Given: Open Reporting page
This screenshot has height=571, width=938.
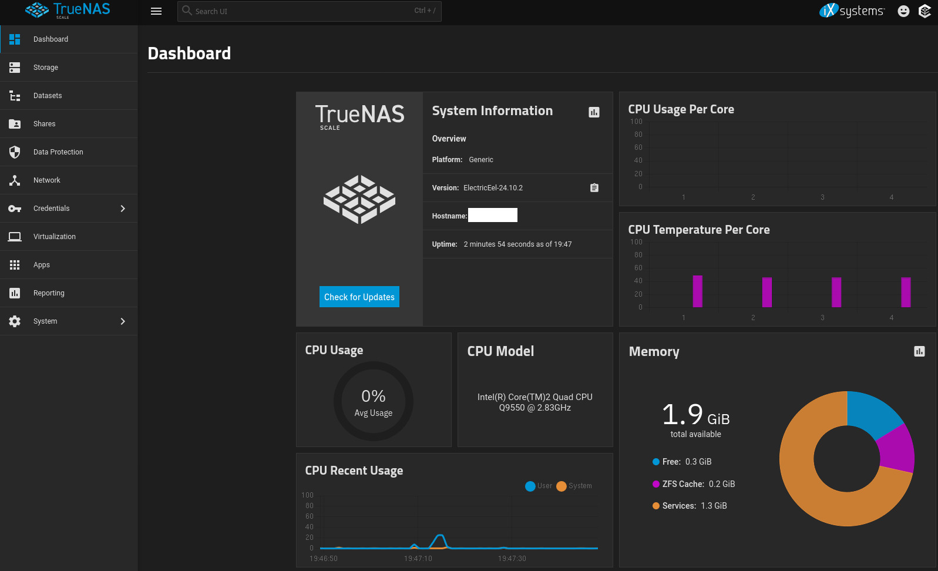Looking at the screenshot, I should click(69, 293).
